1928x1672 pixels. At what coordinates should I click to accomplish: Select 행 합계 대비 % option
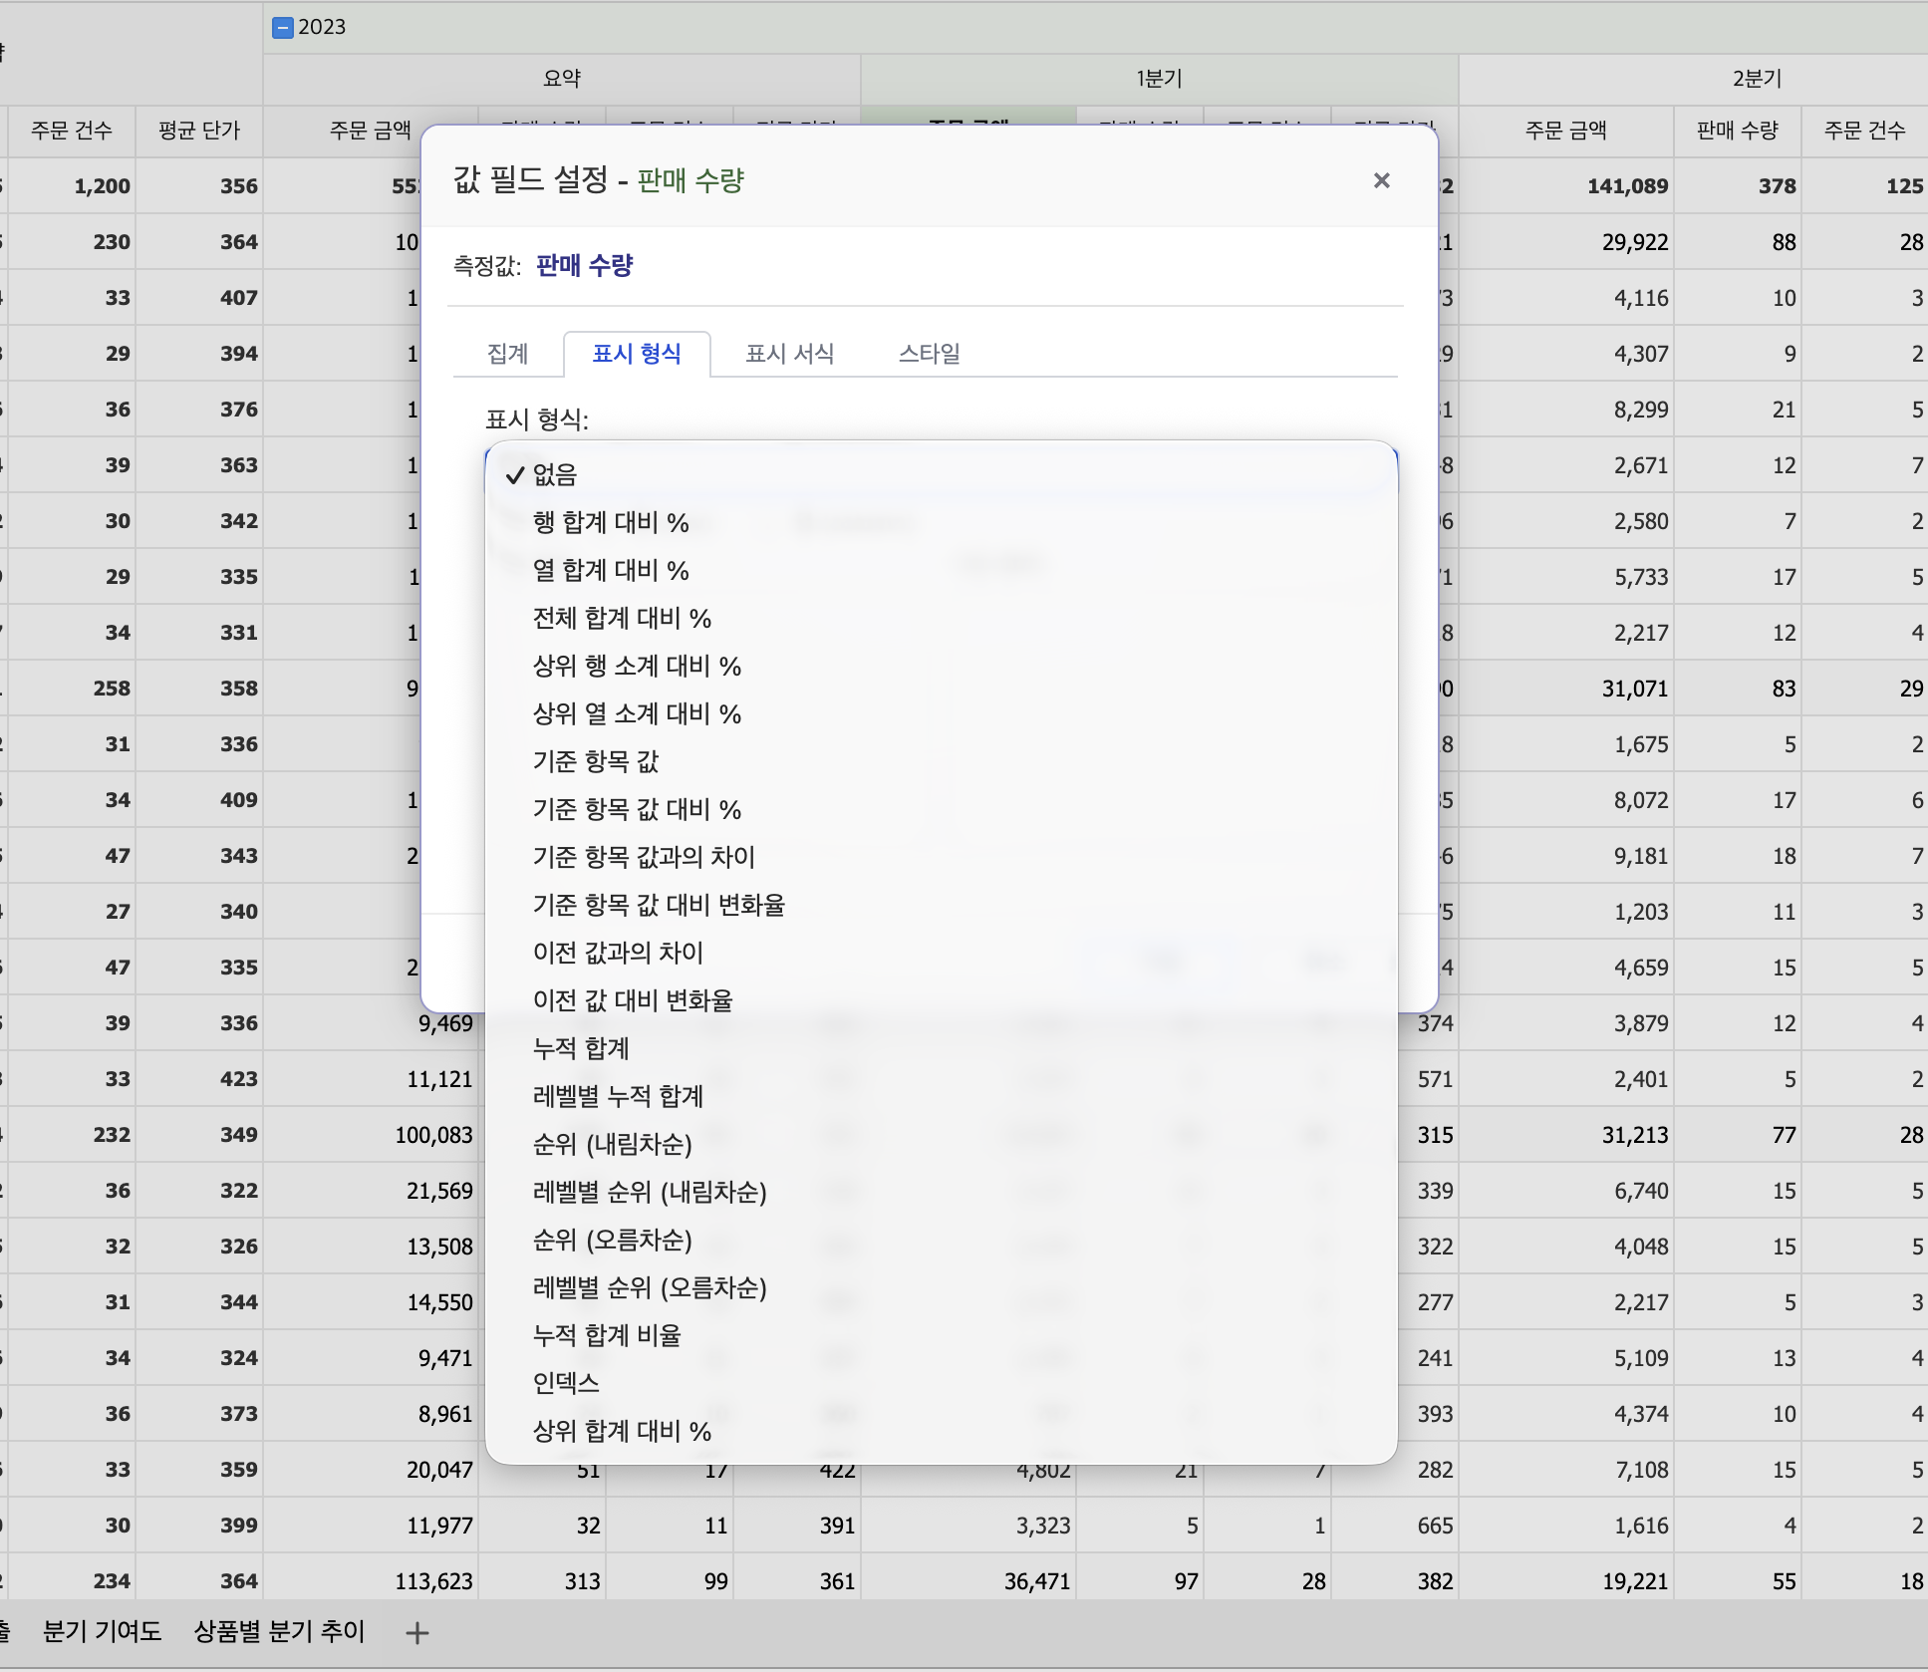941,522
